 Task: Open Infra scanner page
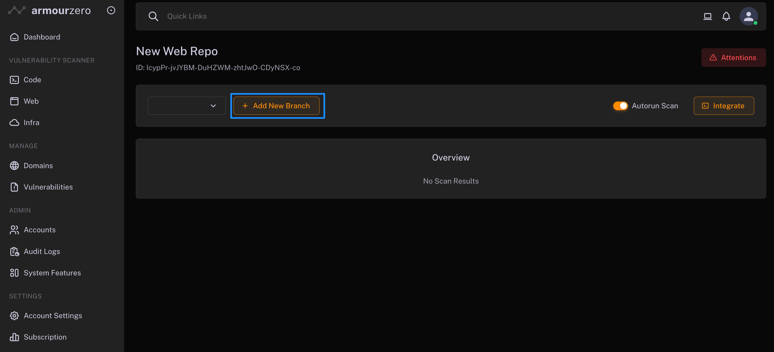point(31,123)
